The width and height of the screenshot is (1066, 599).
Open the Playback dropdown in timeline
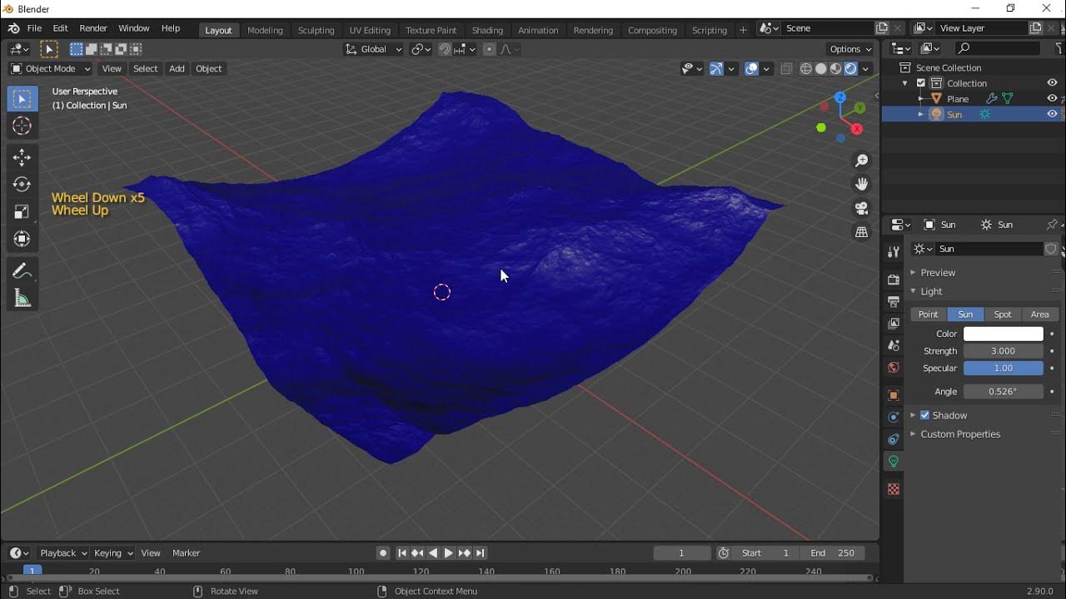(x=63, y=553)
